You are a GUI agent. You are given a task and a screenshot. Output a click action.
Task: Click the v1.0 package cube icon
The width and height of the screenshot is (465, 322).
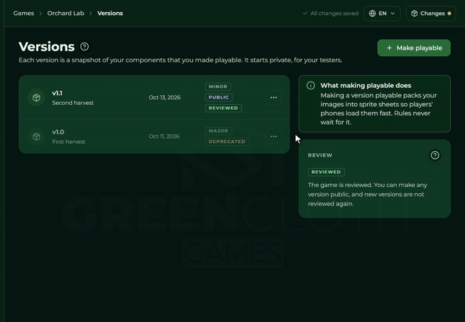[x=36, y=136]
